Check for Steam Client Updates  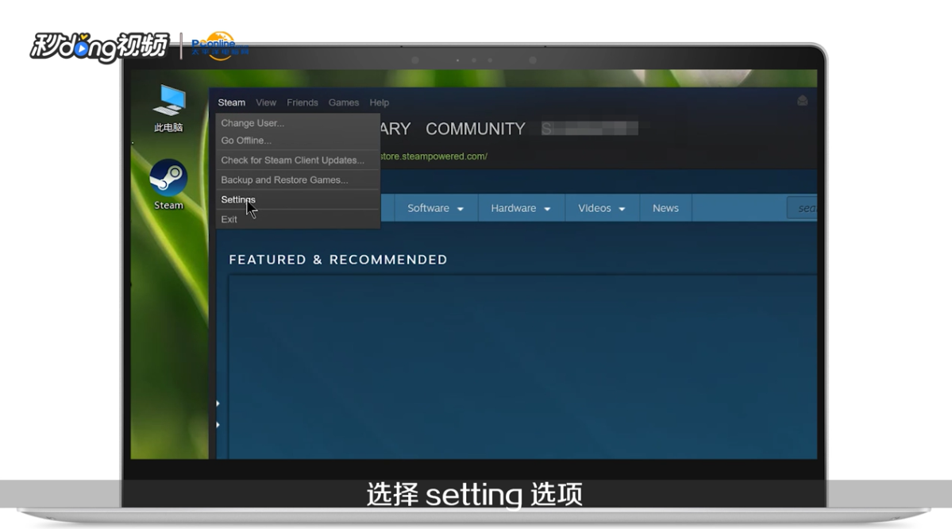(x=291, y=160)
